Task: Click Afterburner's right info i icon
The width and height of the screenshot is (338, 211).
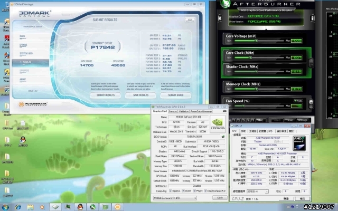Action: point(312,18)
